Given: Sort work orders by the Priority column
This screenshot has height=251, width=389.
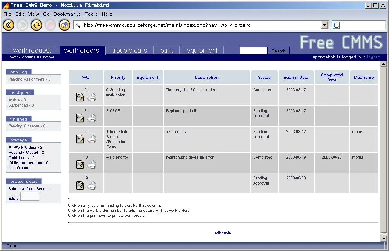Looking at the screenshot, I should pyautogui.click(x=118, y=77).
